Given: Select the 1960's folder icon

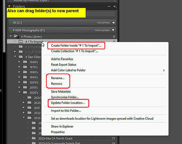Looking at the screenshot, I should pos(25,62).
